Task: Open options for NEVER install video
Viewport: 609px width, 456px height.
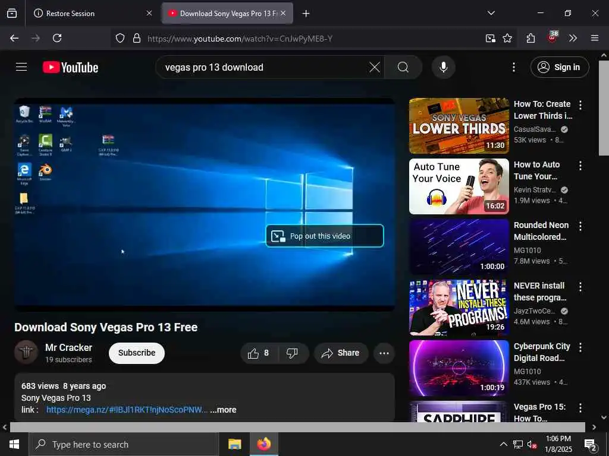Action: pyautogui.click(x=580, y=287)
